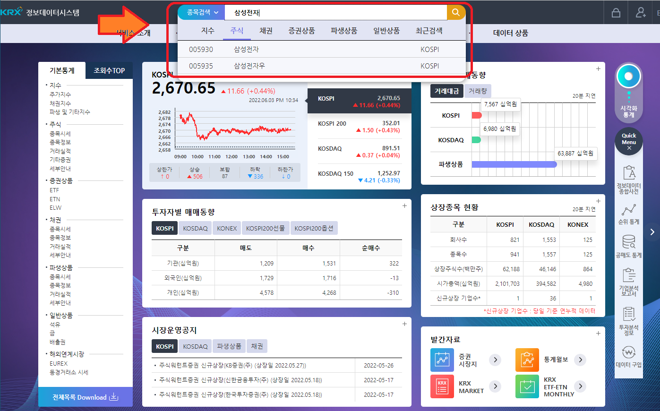Go to 증권 시장지 via arrow button

[495, 360]
